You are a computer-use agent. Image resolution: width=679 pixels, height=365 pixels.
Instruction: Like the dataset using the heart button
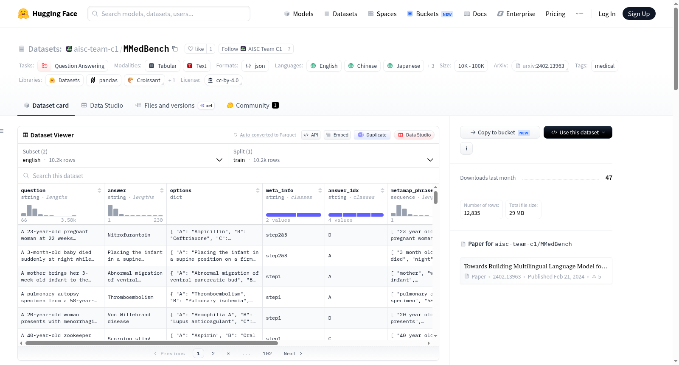click(196, 49)
